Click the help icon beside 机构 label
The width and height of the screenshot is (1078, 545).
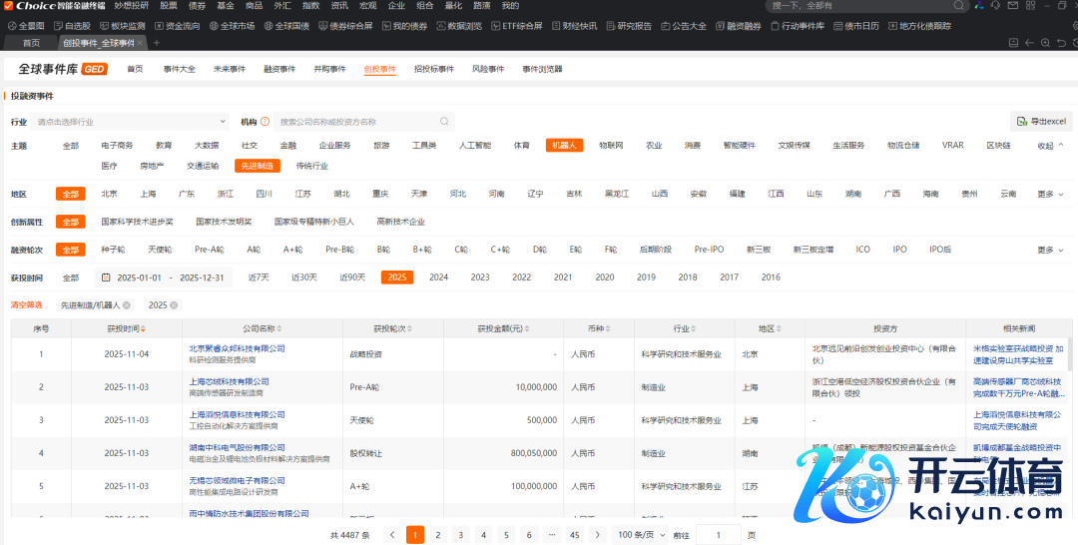[265, 122]
